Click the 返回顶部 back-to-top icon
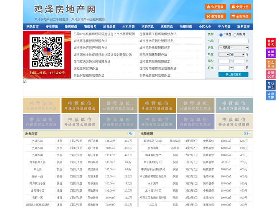Image resolution: width=276 pixels, height=207 pixels. 271,95
